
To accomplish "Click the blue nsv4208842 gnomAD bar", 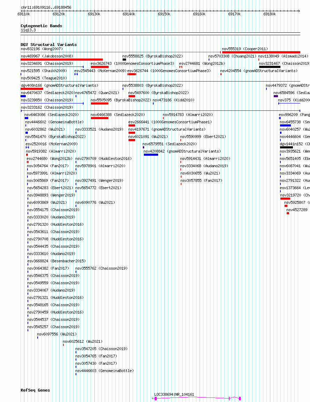I will pos(151,155).
